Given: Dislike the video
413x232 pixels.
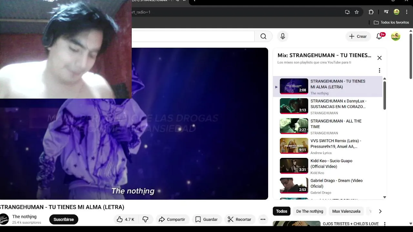Looking at the screenshot, I should coord(146,219).
